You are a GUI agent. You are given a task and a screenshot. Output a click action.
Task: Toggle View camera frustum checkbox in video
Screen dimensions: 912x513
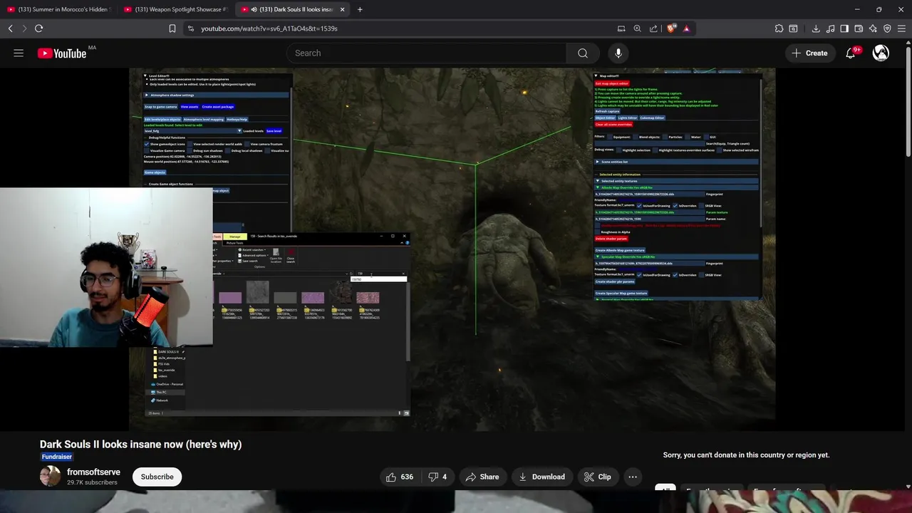[247, 144]
